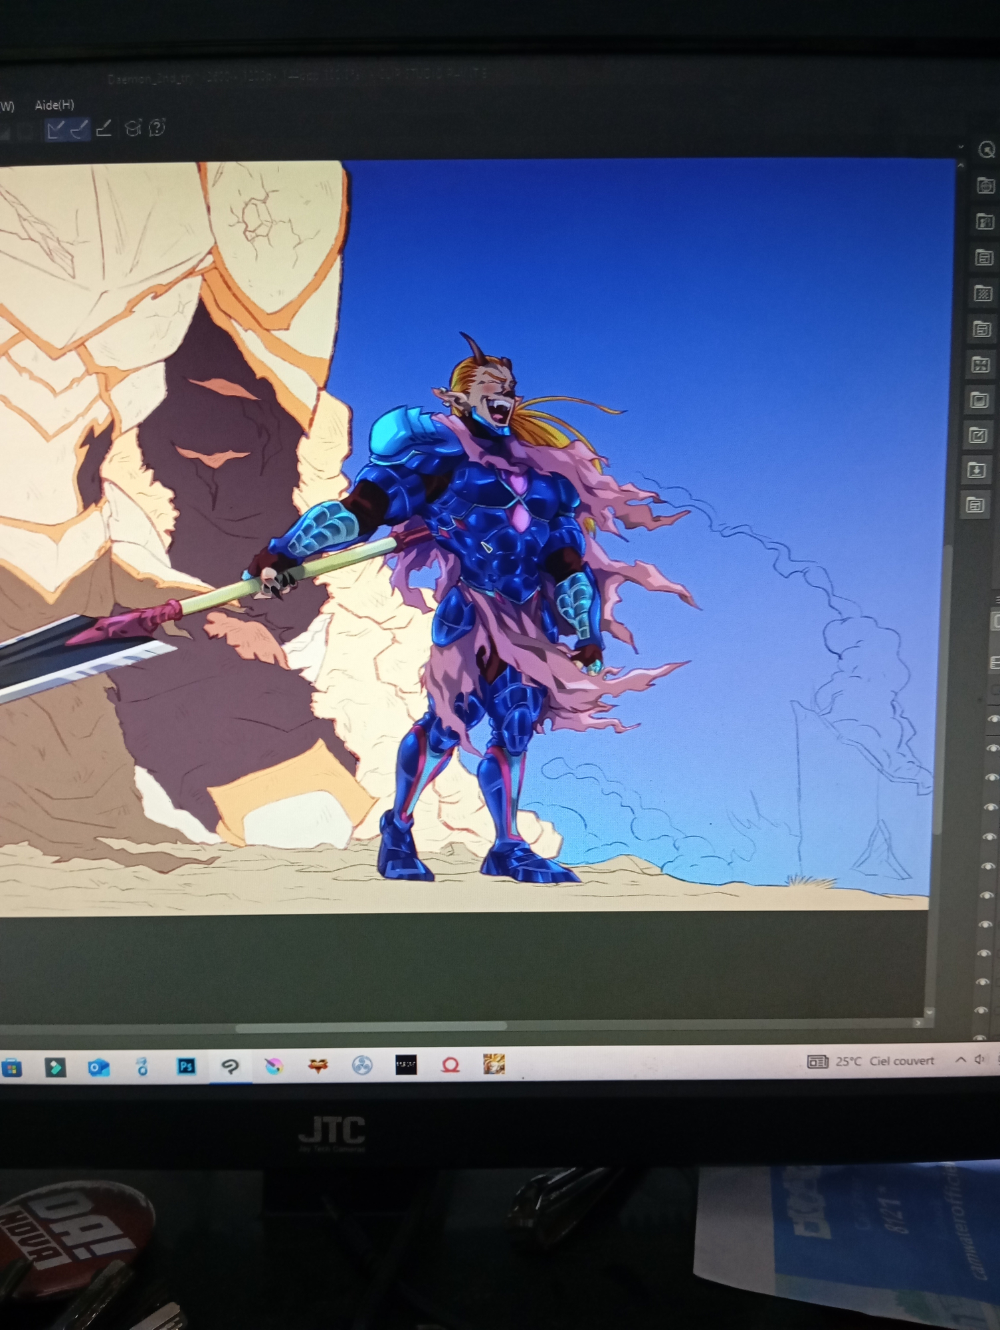Image resolution: width=1000 pixels, height=1330 pixels.
Task: Open the globe material folder icon
Action: (x=985, y=186)
